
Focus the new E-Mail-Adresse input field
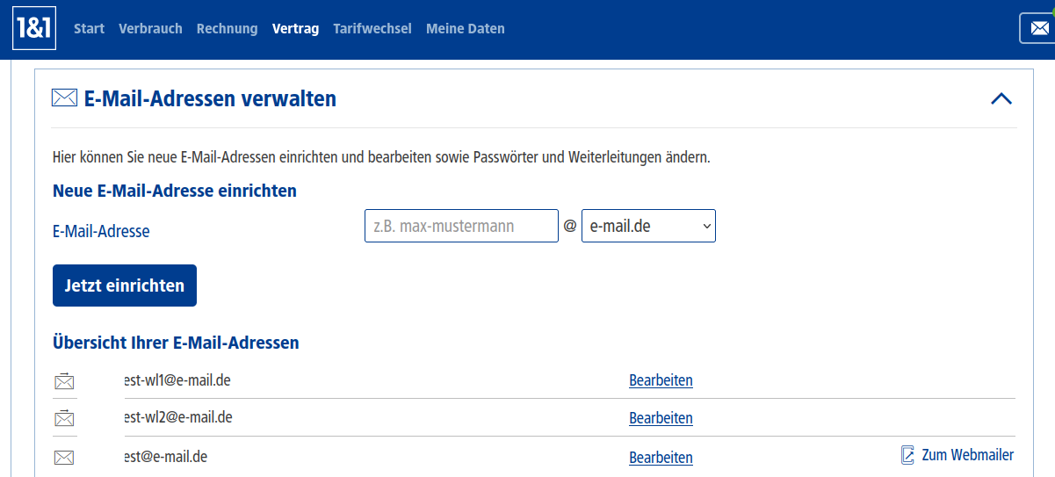coord(461,226)
